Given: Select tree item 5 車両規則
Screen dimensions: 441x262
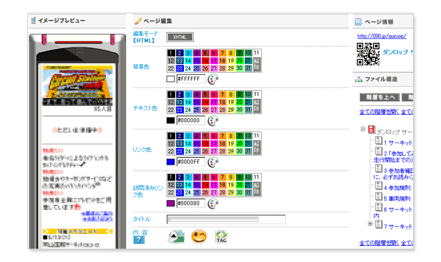Looking at the screenshot, I should 397,199.
